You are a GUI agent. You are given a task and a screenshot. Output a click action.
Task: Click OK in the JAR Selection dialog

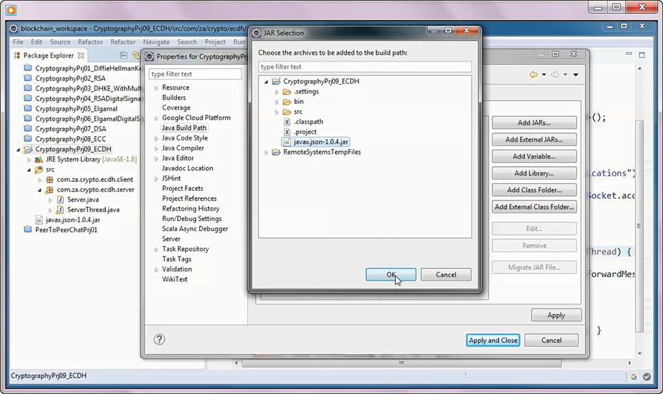click(391, 274)
